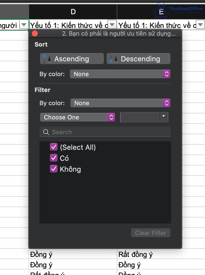This screenshot has height=275, width=205.
Task: Open filter arrow on column E header
Action: tap(200, 25)
